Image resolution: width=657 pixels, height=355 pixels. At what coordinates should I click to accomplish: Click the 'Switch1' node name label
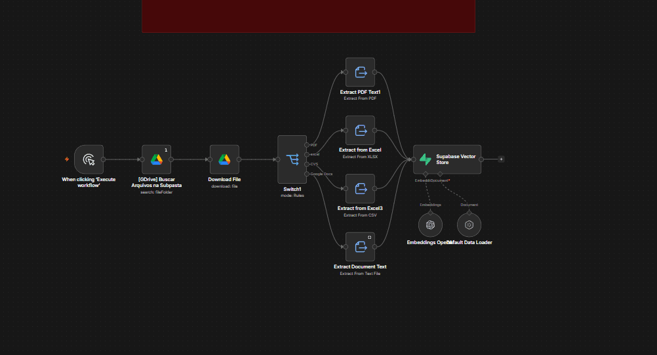pyautogui.click(x=292, y=190)
